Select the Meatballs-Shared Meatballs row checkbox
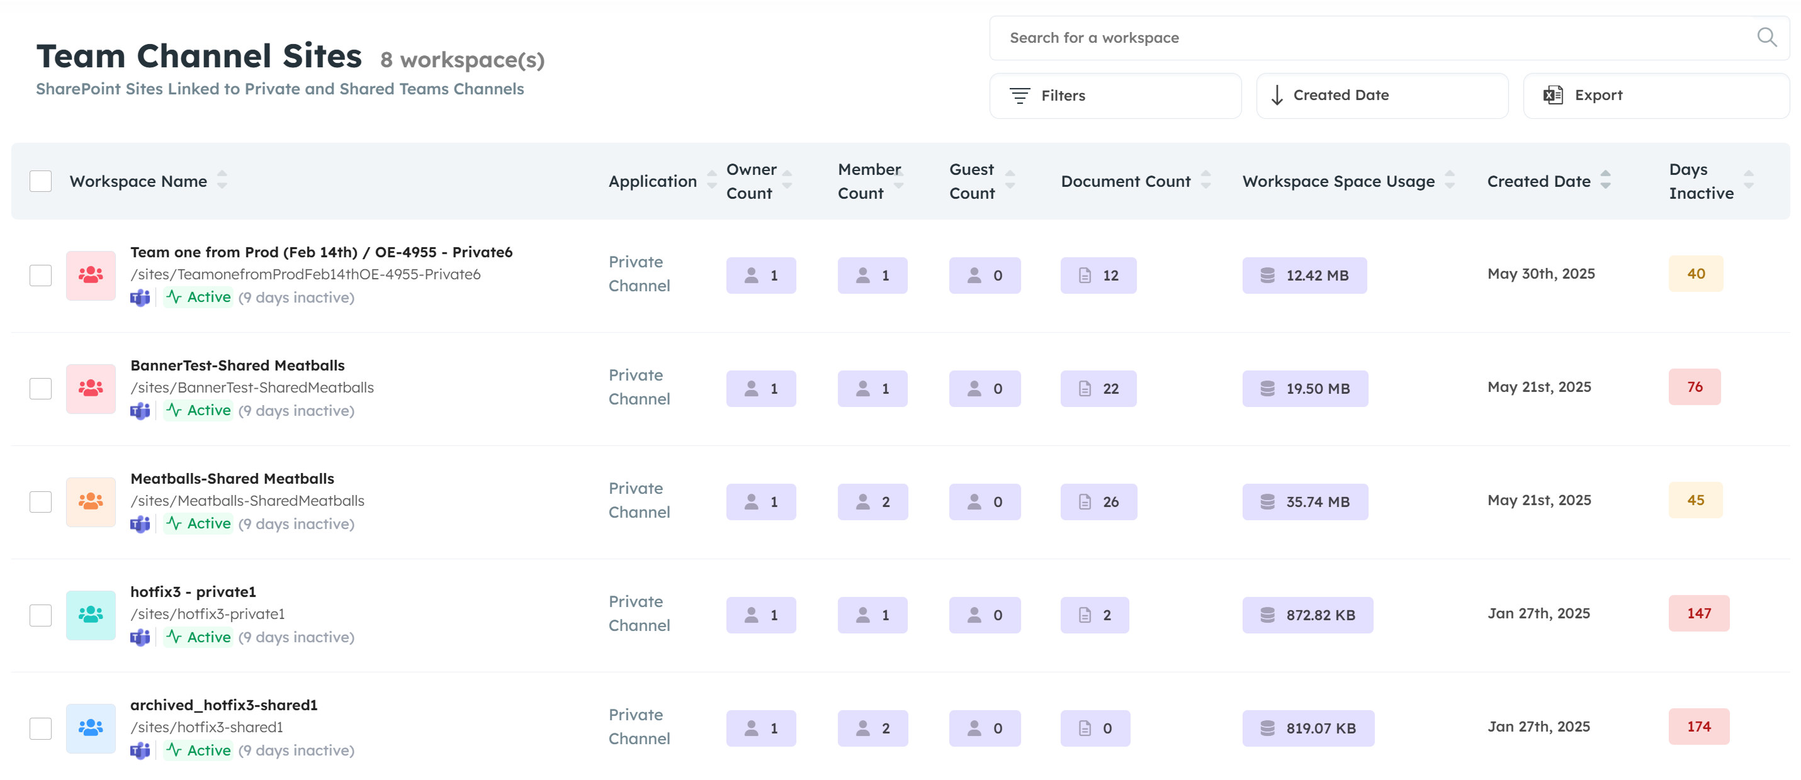This screenshot has width=1801, height=780. (40, 502)
